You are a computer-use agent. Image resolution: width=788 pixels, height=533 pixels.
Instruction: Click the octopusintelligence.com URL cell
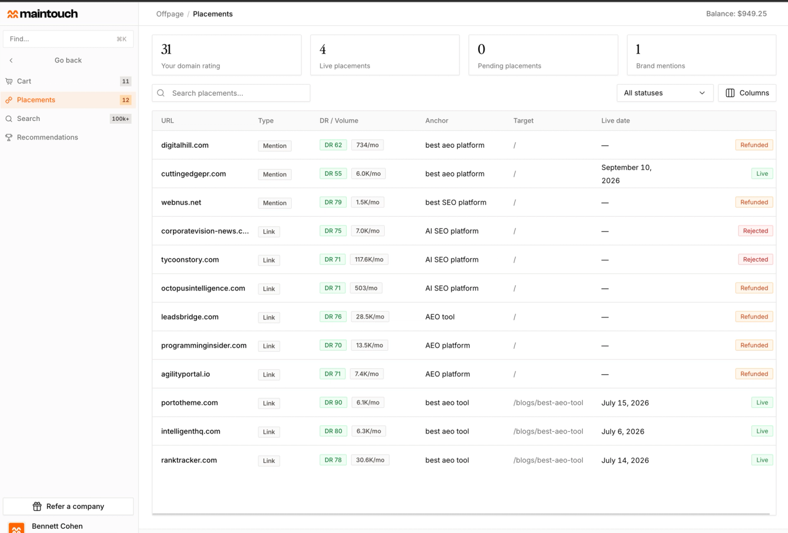(x=203, y=288)
